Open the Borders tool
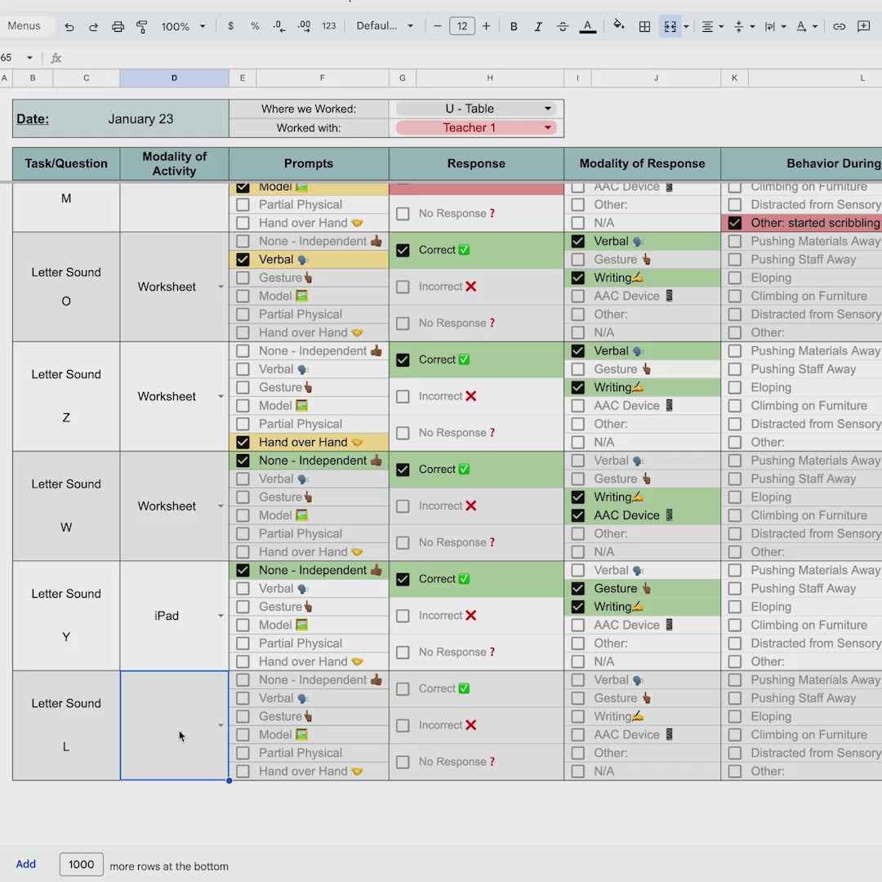 point(644,27)
